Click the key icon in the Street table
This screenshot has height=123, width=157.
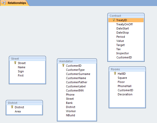[15, 63]
